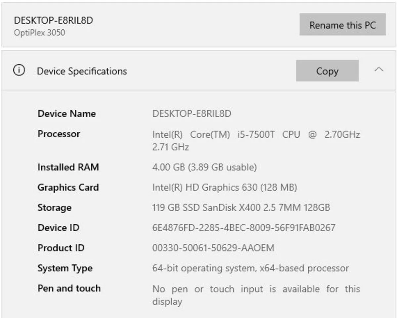397x318 pixels.
Task: Click the DESKTOP-E8RIL8D title at top
Action: [53, 21]
